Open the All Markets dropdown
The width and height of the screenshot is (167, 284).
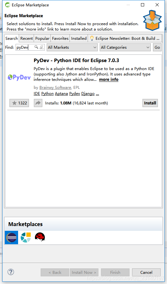72,47
